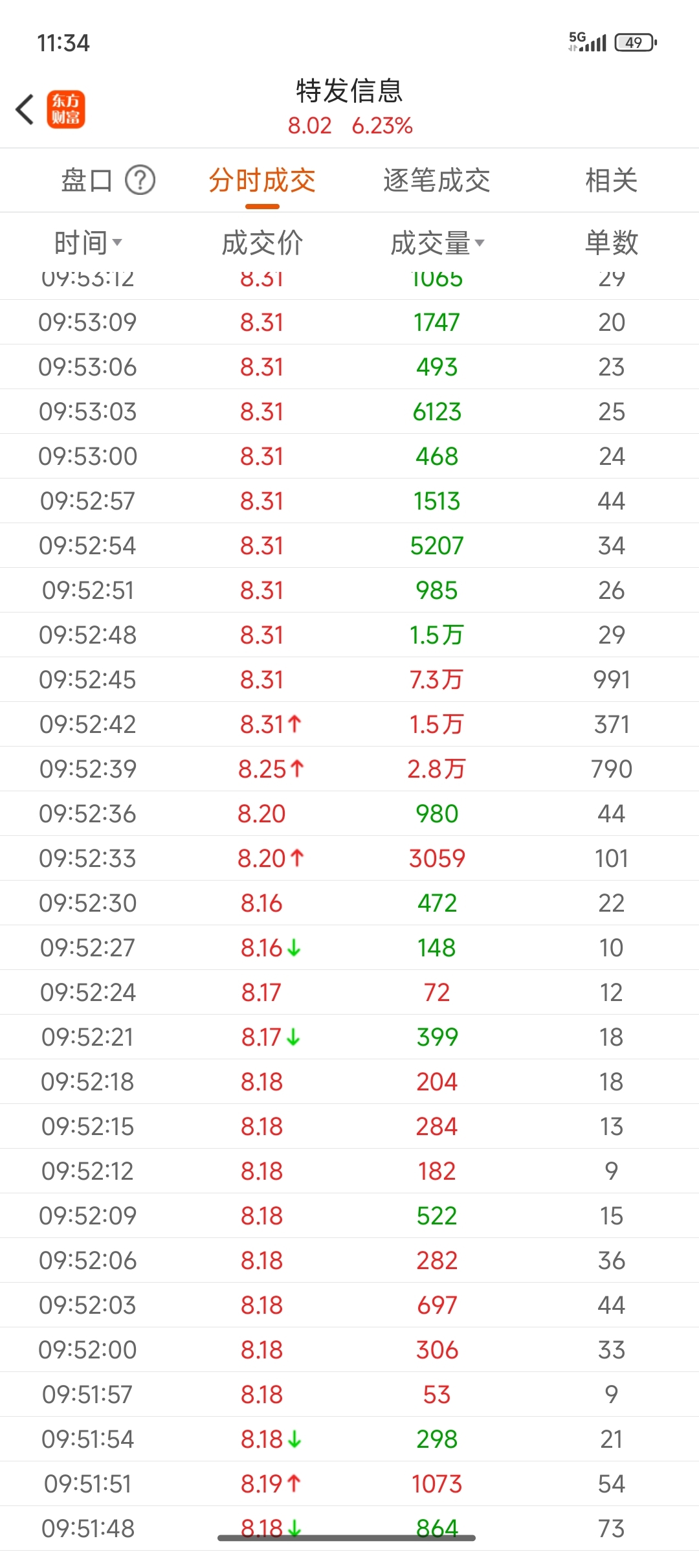Image resolution: width=699 pixels, height=1554 pixels.
Task: Tap the bottom home gesture bar
Action: pyautogui.click(x=346, y=1538)
